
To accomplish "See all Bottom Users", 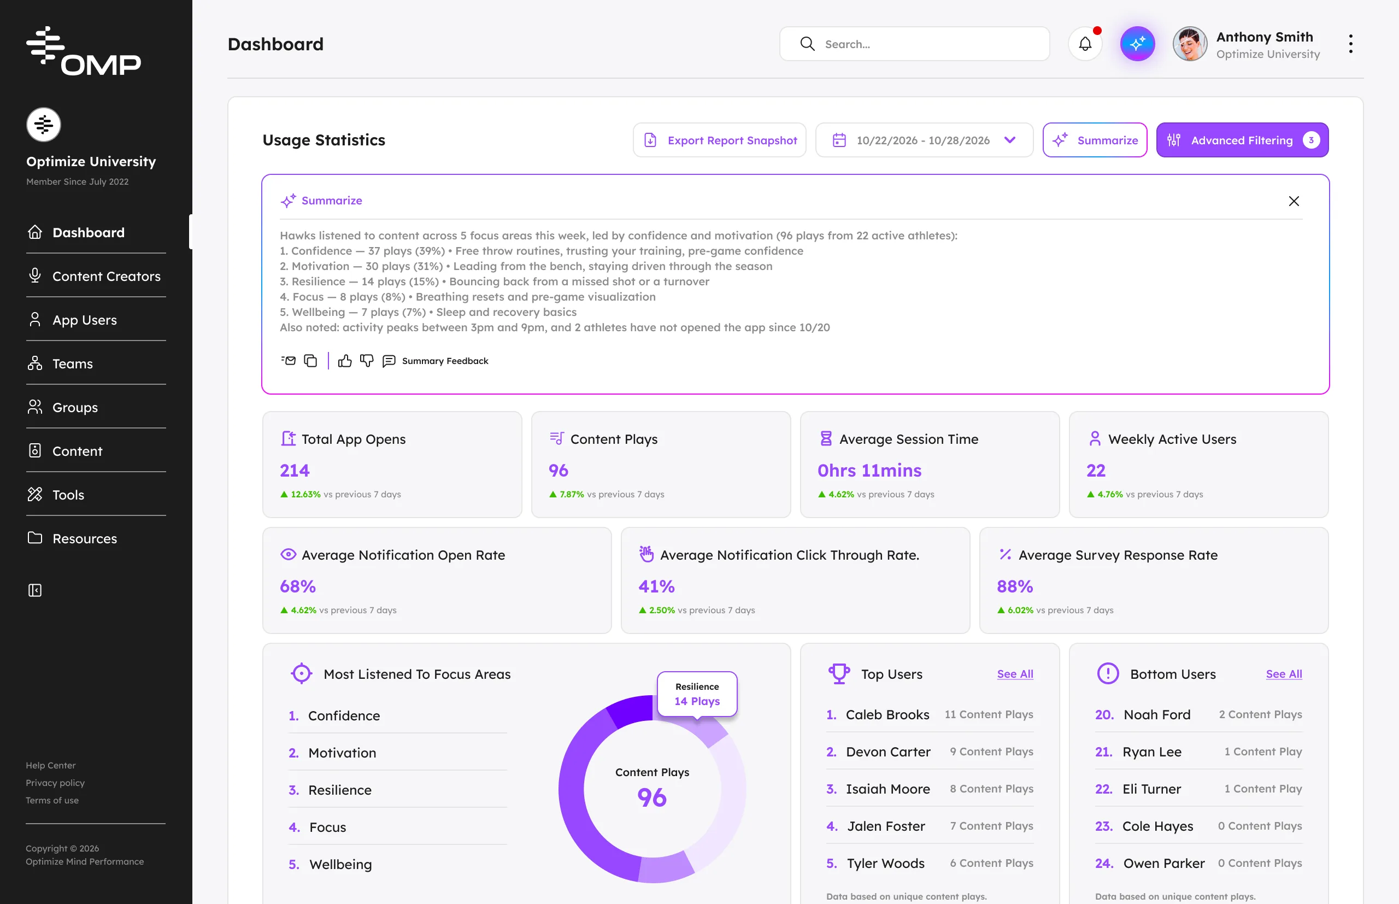I will click(1283, 674).
